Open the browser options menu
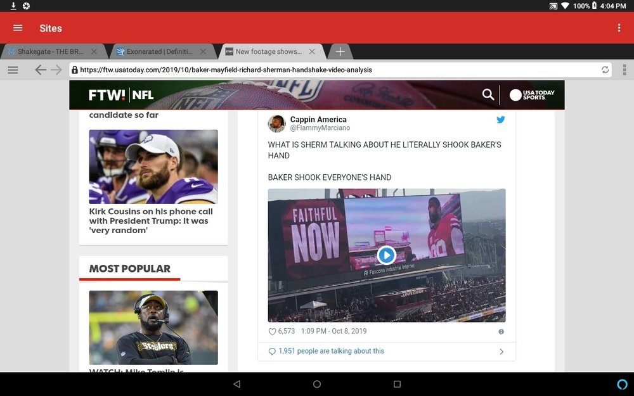This screenshot has height=396, width=634. point(624,70)
